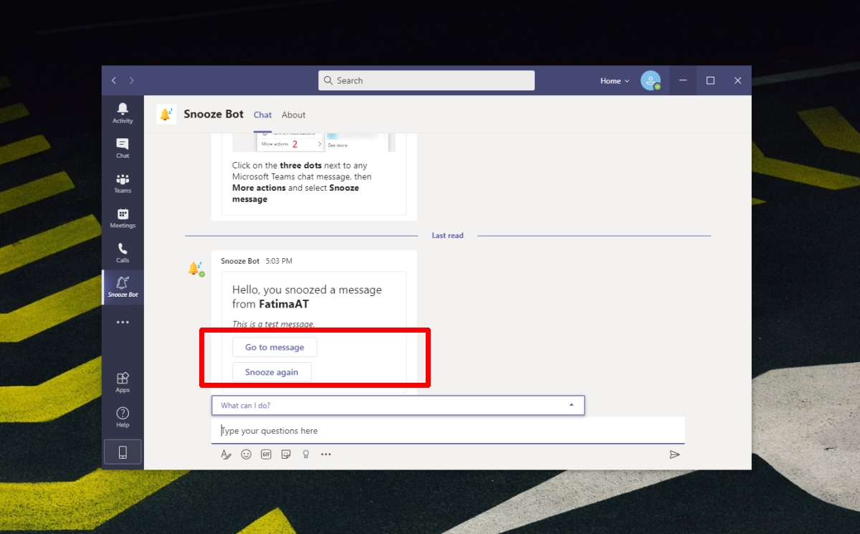Viewport: 860px width, 534px height.
Task: Open the Apps store
Action: click(x=123, y=382)
